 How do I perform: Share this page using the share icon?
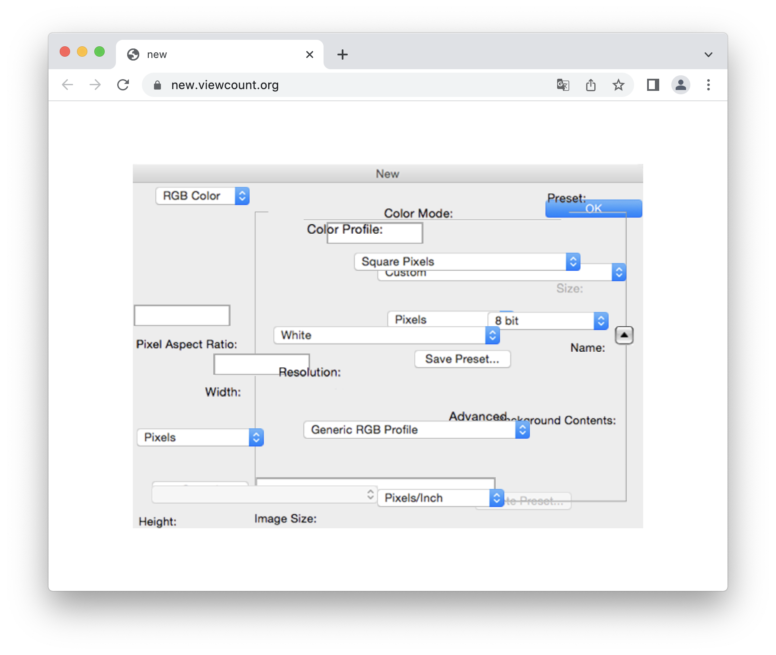pyautogui.click(x=590, y=85)
